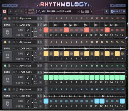Click the save multi instrument floppy icon
This screenshot has width=129, height=111.
pos(83,12)
